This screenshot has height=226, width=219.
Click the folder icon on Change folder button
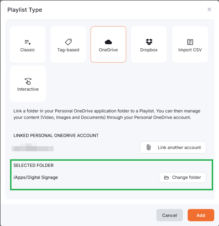point(167,177)
